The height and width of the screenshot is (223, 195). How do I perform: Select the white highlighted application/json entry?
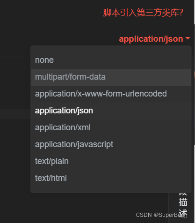pos(111,111)
